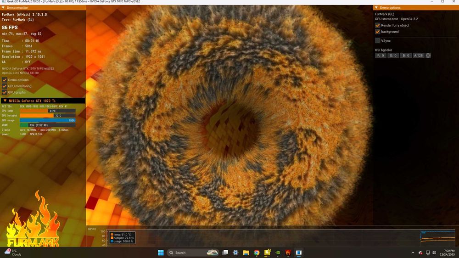The height and width of the screenshot is (258, 459).
Task: Click the 86 FPS readout
Action: pos(10,27)
